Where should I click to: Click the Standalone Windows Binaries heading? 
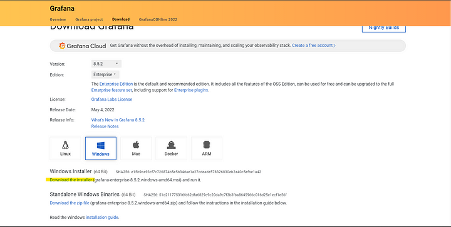[x=85, y=194]
